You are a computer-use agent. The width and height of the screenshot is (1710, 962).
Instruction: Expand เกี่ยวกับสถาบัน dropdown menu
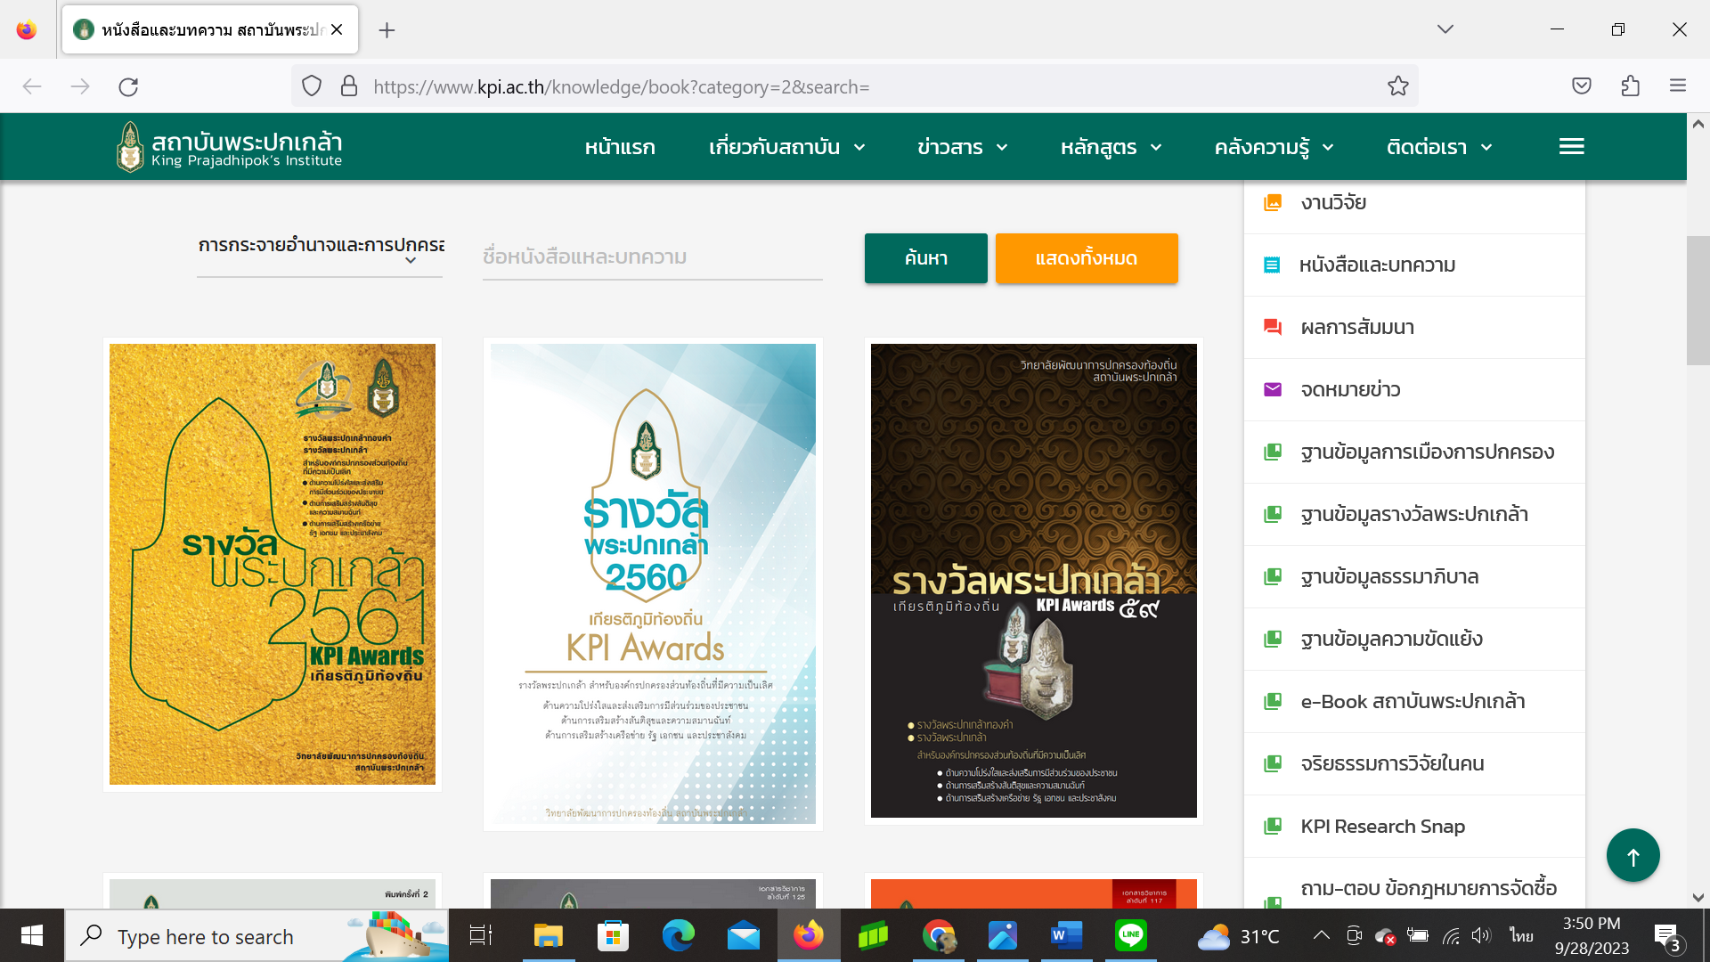click(786, 147)
